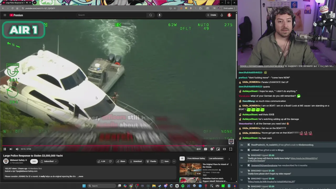Bookmark this page with star

point(175,8)
